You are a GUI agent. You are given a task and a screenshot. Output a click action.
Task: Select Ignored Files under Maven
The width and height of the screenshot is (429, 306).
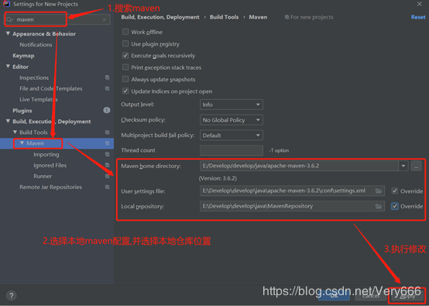click(x=50, y=165)
